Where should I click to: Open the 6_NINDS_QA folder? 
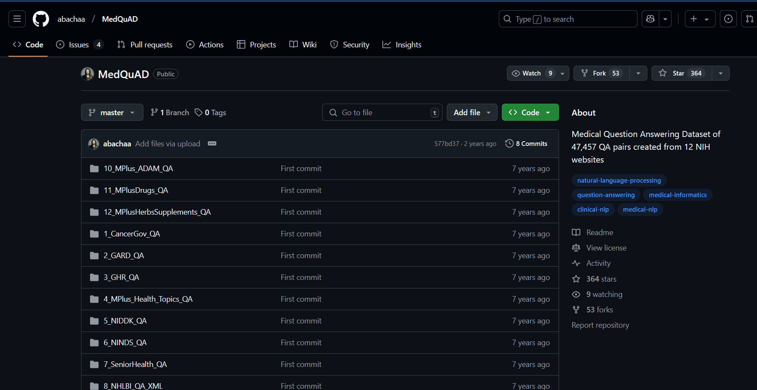click(125, 342)
